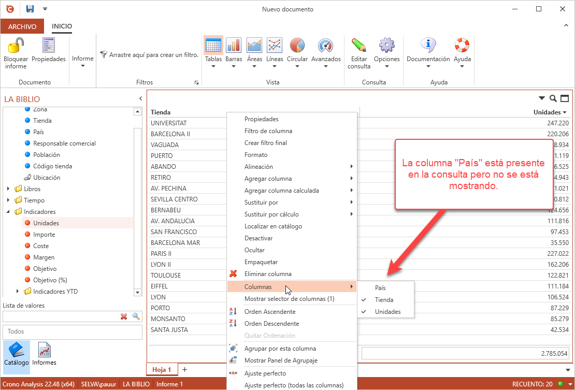Open the Informe dropdown in the ribbon
This screenshot has width=575, height=390.
coord(83,62)
